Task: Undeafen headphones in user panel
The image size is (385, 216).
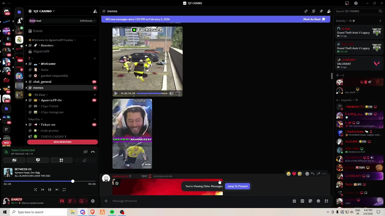Action: [x=81, y=201]
